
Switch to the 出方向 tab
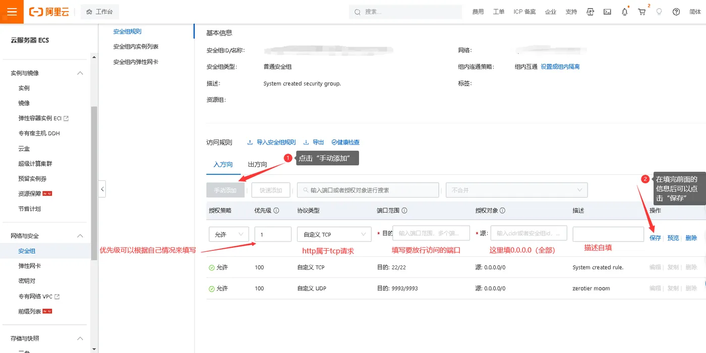point(258,165)
